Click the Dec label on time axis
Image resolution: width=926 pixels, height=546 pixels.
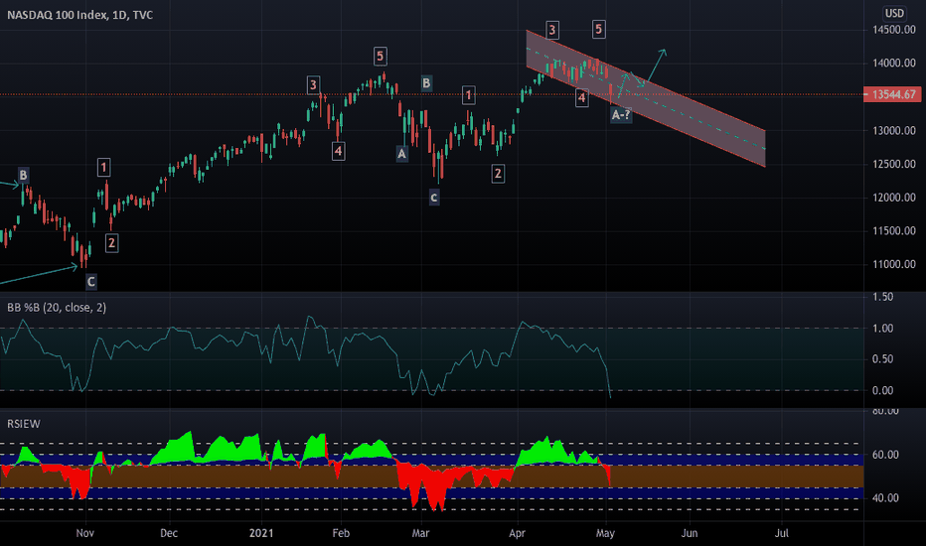pos(169,533)
